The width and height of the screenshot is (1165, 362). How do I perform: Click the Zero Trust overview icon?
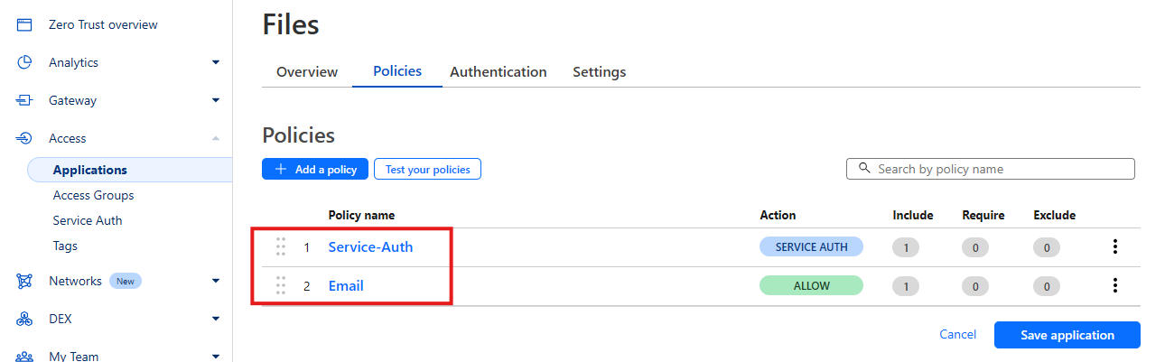point(24,25)
